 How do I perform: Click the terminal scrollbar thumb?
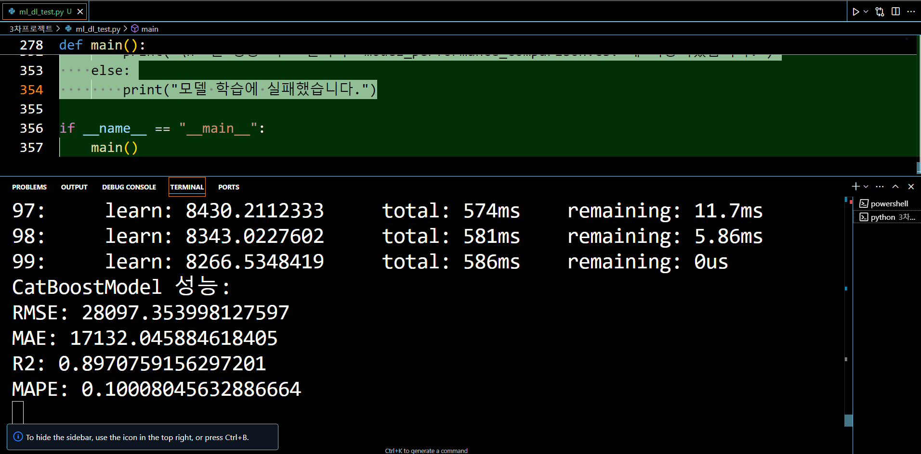tap(849, 420)
